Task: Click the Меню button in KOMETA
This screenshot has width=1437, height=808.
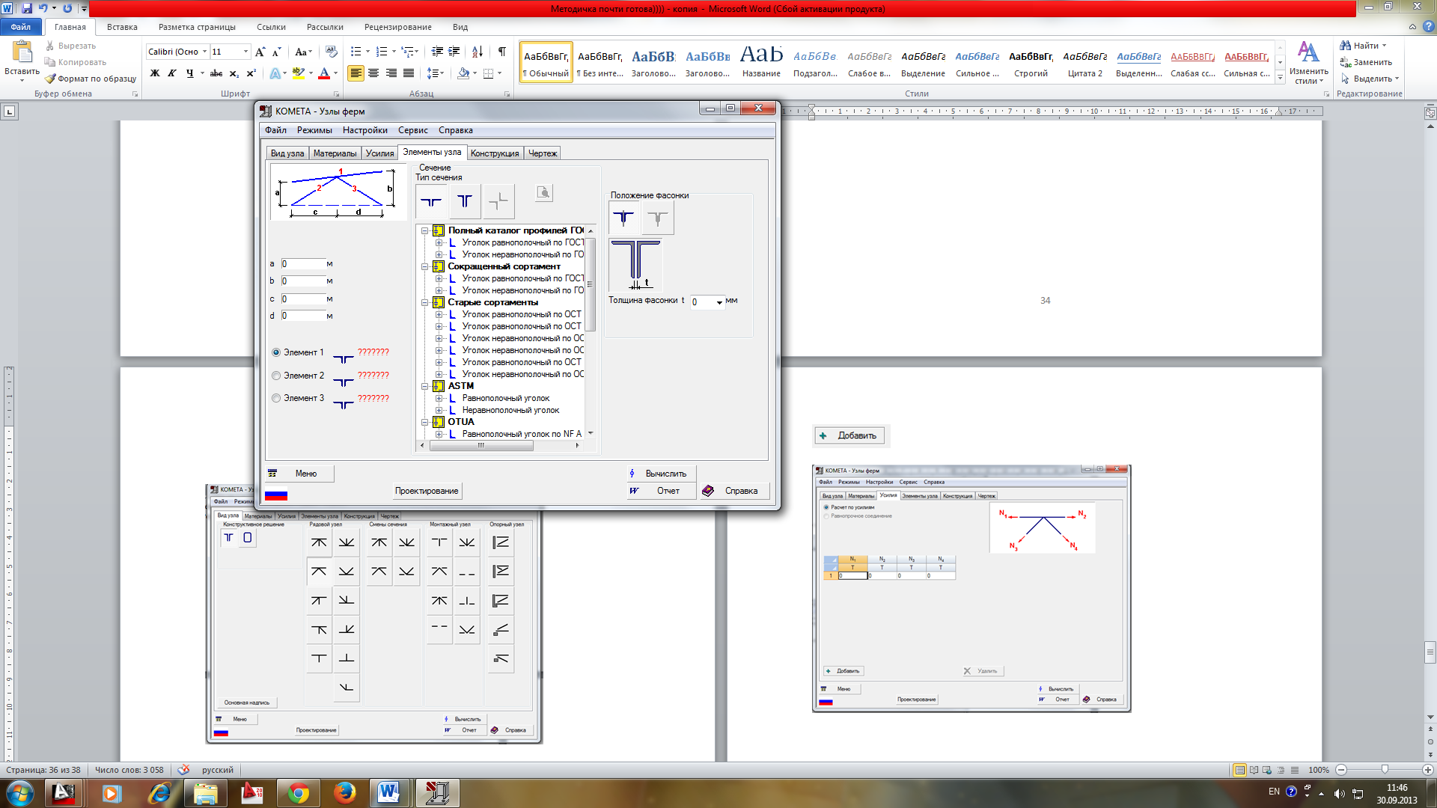Action: tap(299, 474)
